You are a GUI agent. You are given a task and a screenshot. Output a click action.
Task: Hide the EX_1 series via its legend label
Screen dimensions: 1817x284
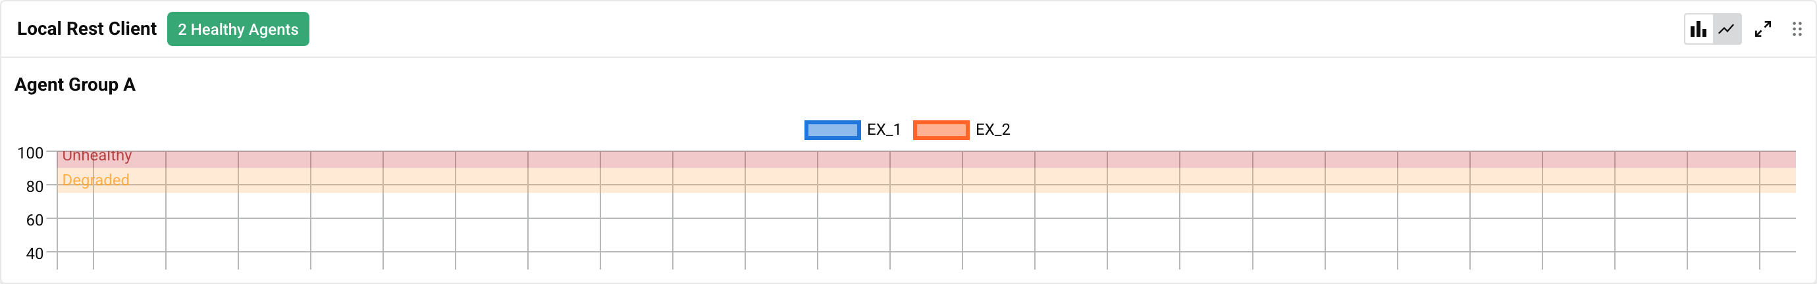(883, 130)
